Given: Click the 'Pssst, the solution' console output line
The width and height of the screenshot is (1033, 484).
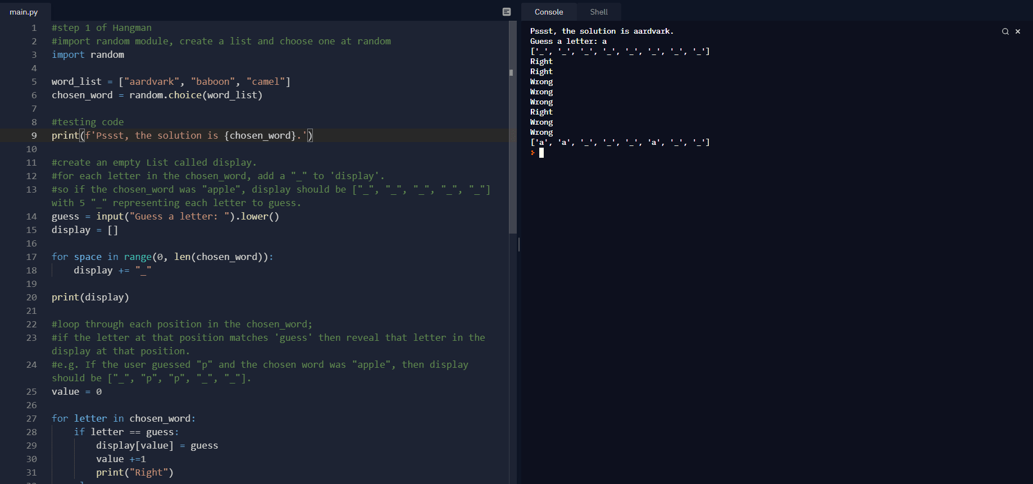Looking at the screenshot, I should tap(601, 31).
